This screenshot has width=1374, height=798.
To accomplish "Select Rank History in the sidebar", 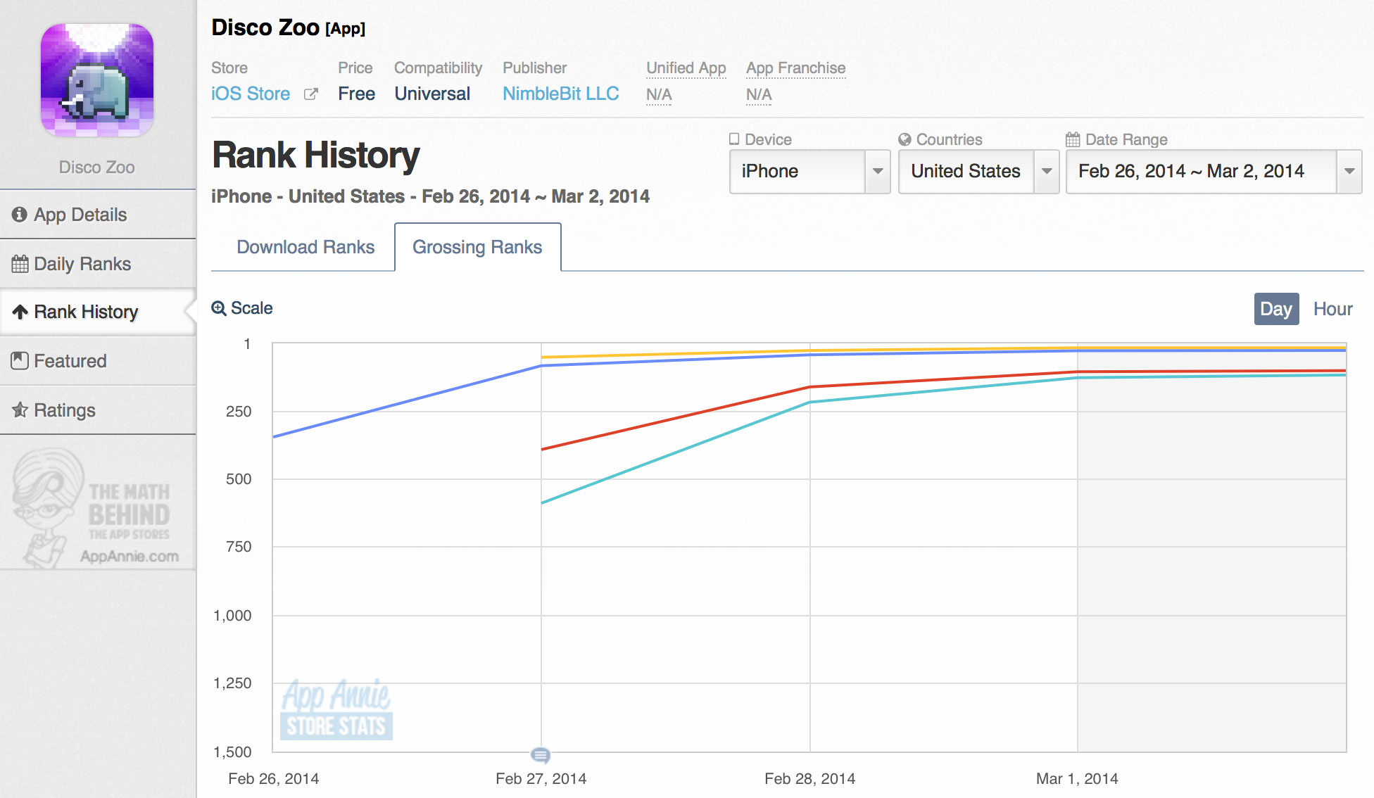I will point(98,312).
